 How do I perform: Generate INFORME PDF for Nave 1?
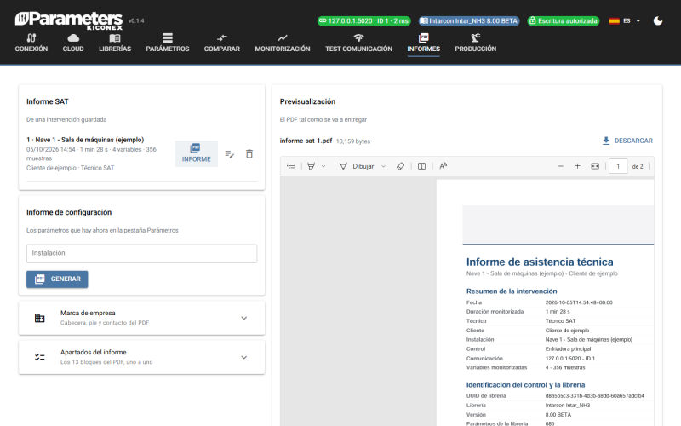(x=197, y=153)
